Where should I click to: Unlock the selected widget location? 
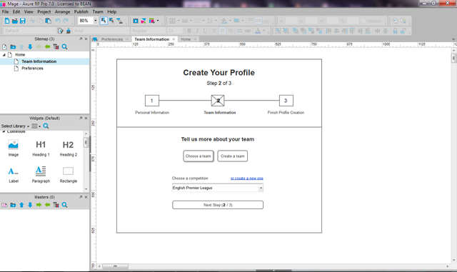click(x=403, y=31)
